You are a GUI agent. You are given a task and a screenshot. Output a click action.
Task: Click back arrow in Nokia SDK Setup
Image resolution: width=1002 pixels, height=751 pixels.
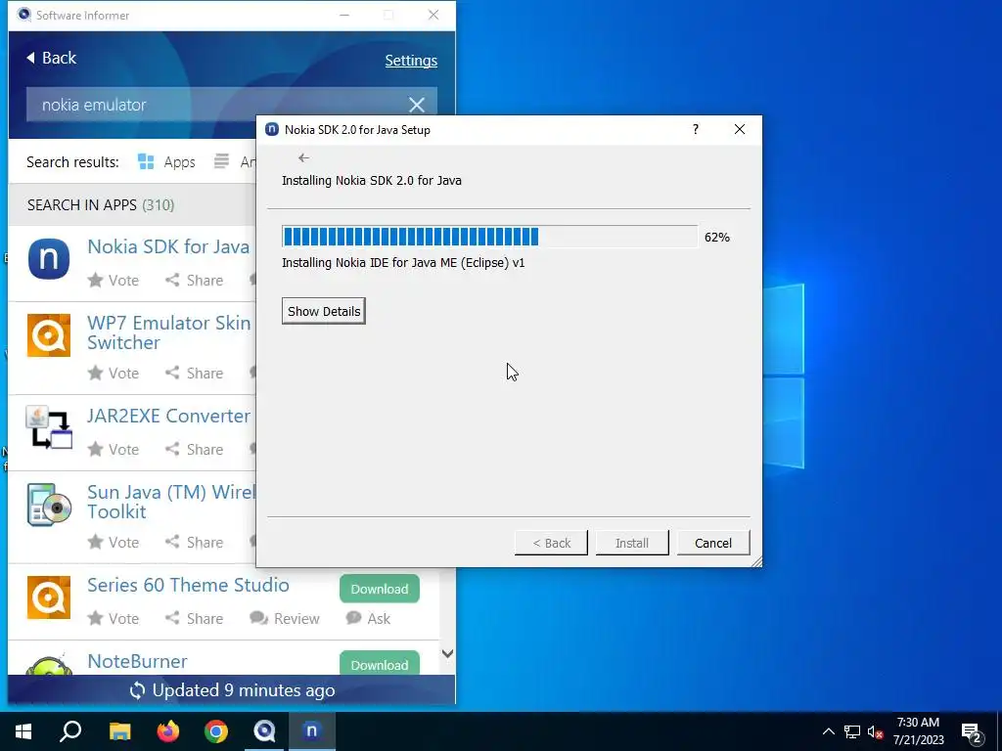[x=303, y=157]
